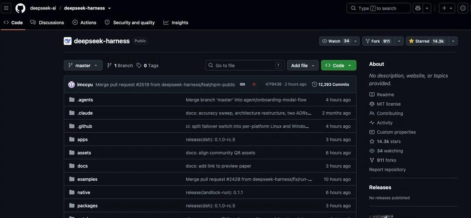Open the native folder
471x218 pixels.
[84, 192]
